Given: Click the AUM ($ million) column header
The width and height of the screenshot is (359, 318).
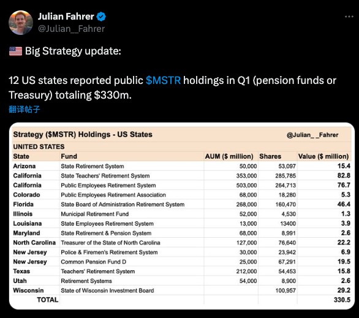Looking at the screenshot, I should [229, 156].
